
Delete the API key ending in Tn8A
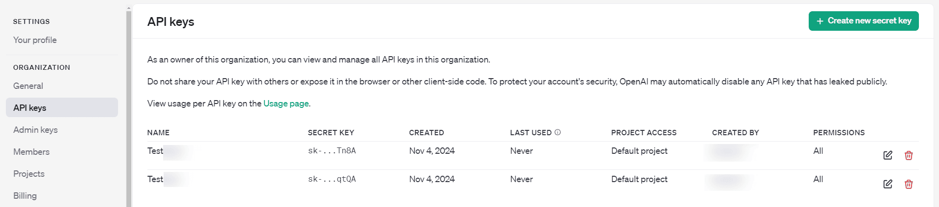point(909,155)
